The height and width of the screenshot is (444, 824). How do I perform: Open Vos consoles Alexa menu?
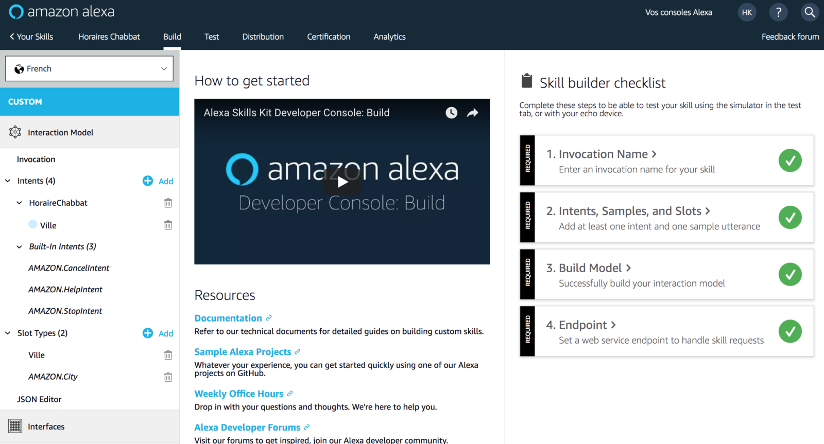coord(678,12)
